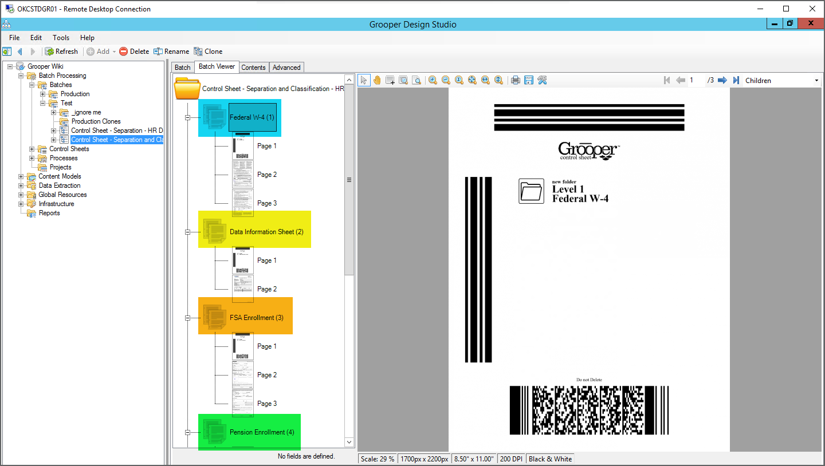Set zoom to actual size (1:1)
825x466 pixels.
(459, 80)
